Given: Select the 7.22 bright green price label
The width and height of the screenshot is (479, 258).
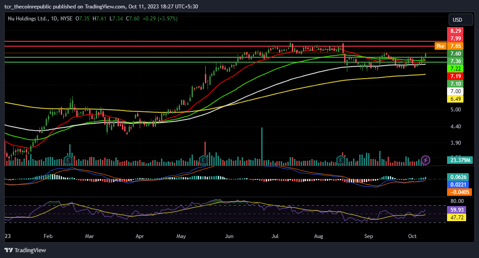Looking at the screenshot, I should 455,69.
